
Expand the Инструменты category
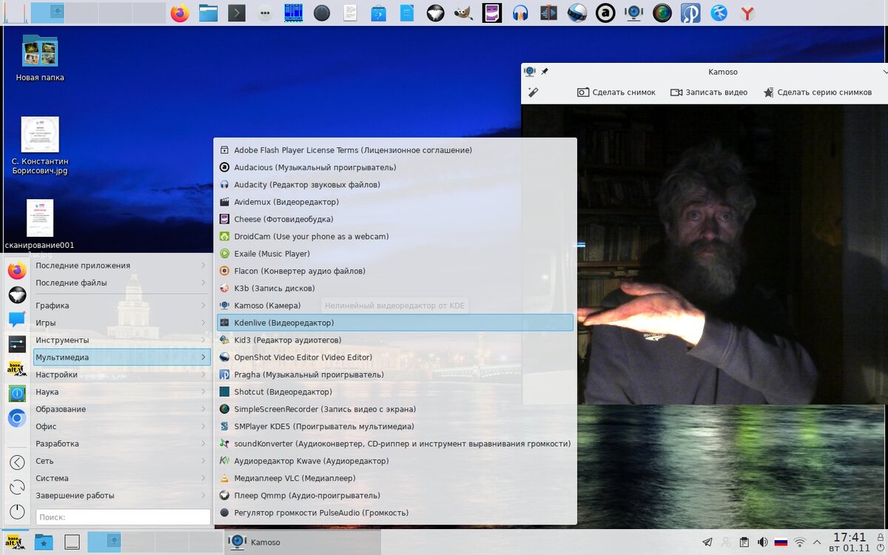tap(122, 340)
